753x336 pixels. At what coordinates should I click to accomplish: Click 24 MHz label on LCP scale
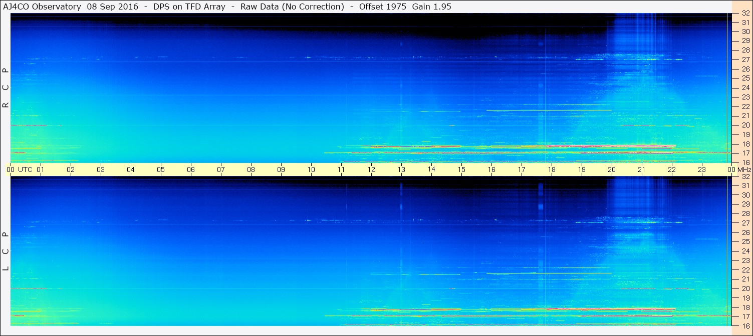[x=745, y=251]
